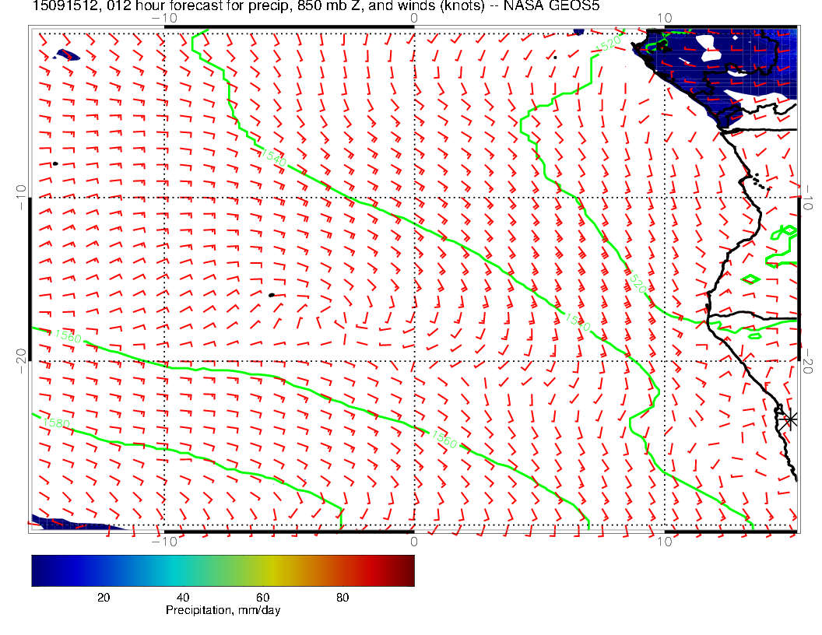Click the blue precipitation patch in the top-left corner
Image resolution: width=822 pixels, height=635 pixels.
point(67,55)
